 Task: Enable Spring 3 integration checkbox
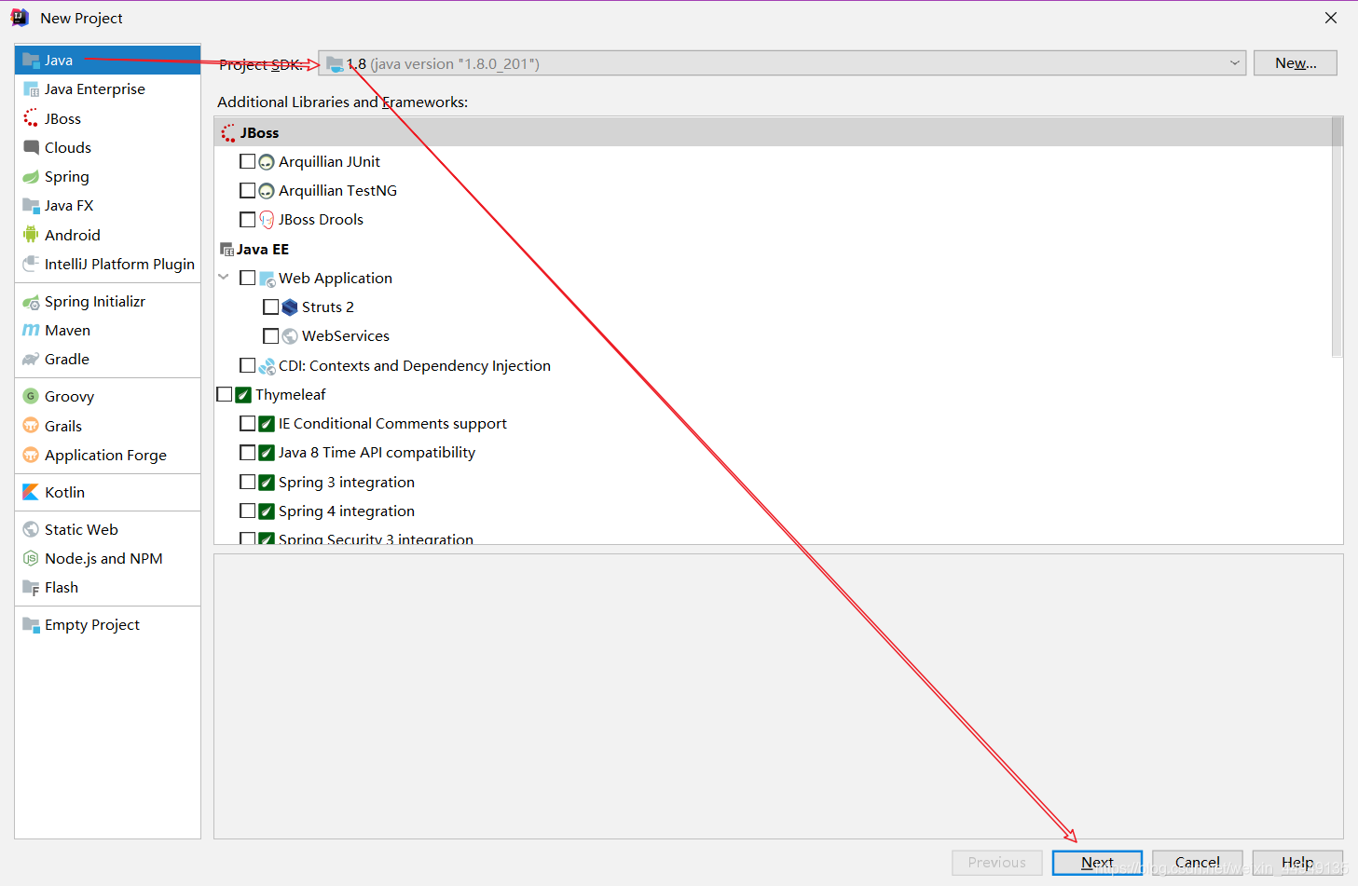coord(247,482)
